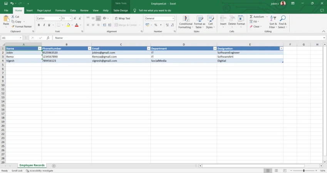Image resolution: width=327 pixels, height=173 pixels.
Task: Open the Page Layout tab
Action: (x=44, y=10)
